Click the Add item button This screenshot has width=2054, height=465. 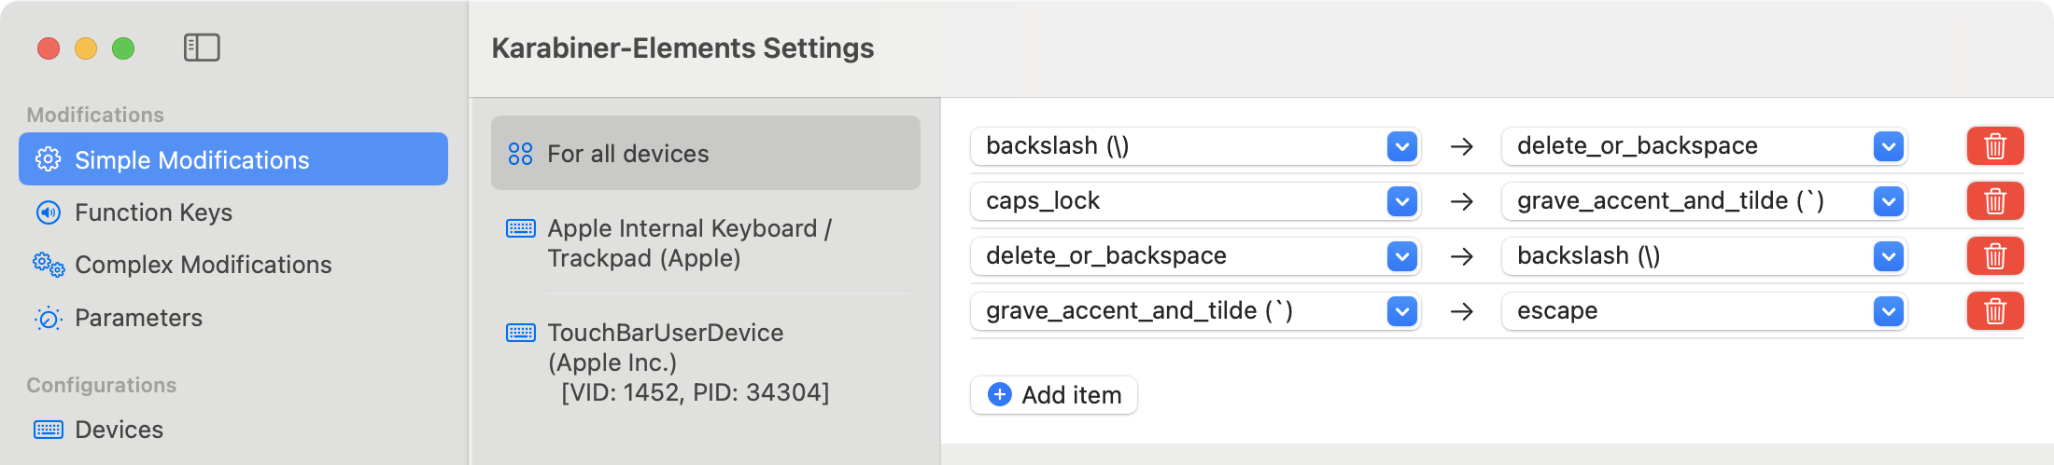click(x=1054, y=395)
